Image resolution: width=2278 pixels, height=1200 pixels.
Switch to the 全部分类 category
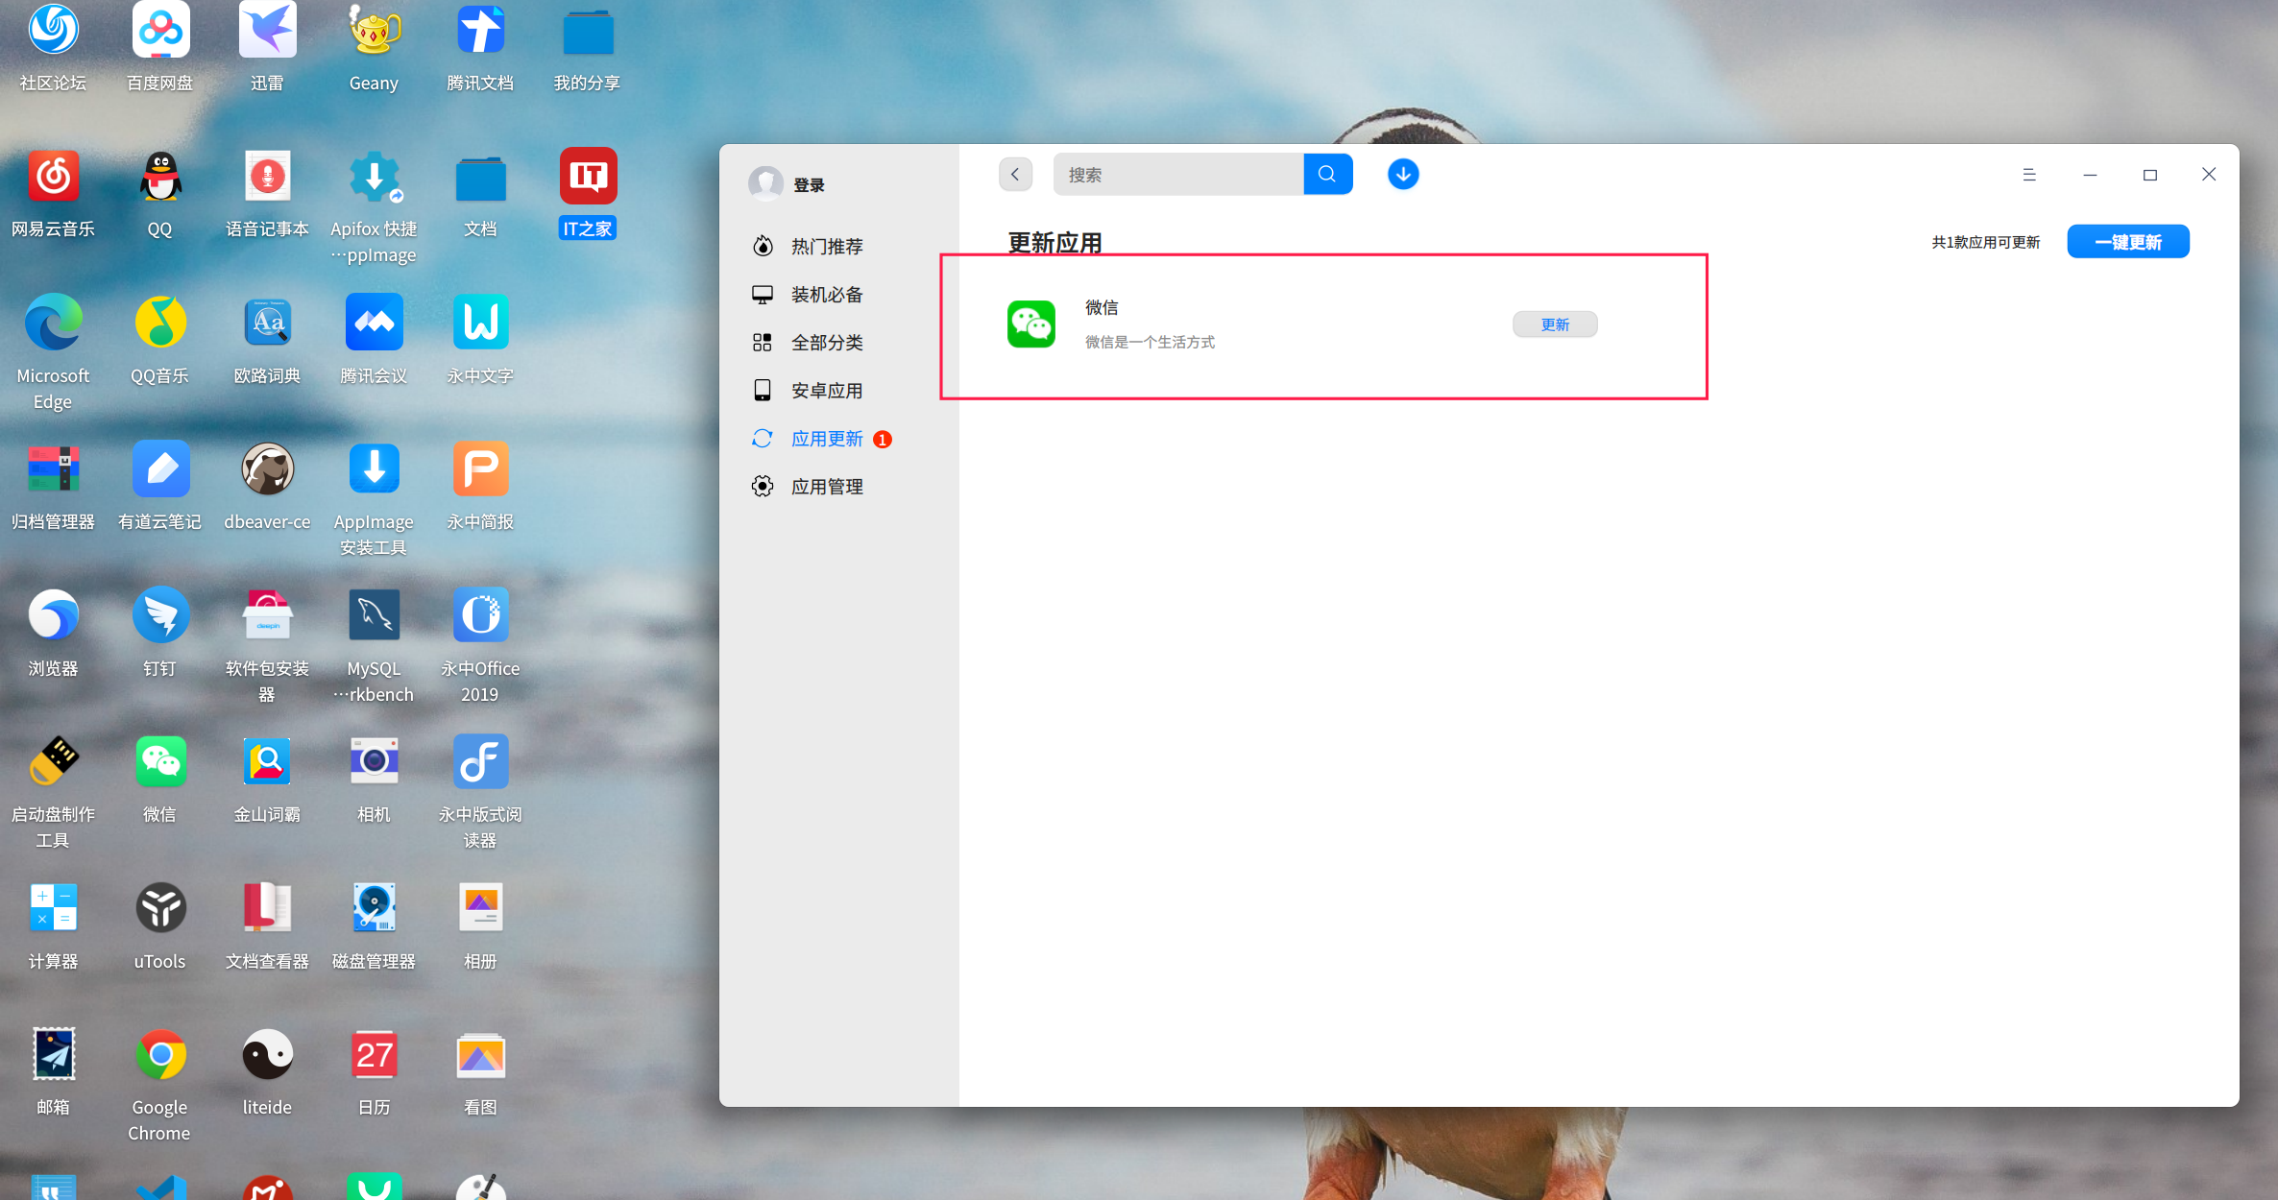(x=827, y=342)
